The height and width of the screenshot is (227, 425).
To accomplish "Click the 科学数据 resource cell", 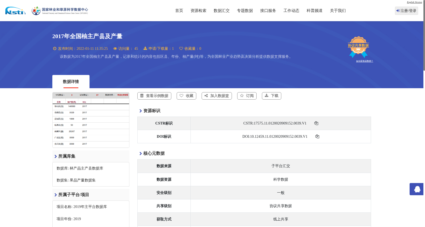I will [281, 180].
